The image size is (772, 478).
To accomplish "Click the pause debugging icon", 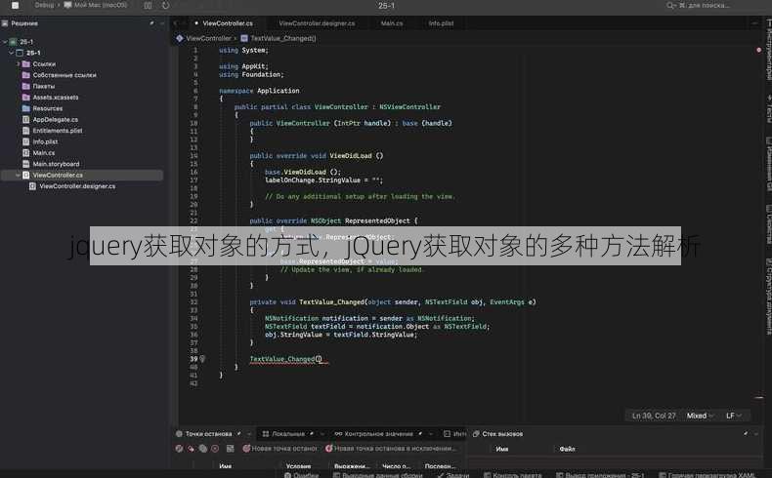I will click(149, 6).
